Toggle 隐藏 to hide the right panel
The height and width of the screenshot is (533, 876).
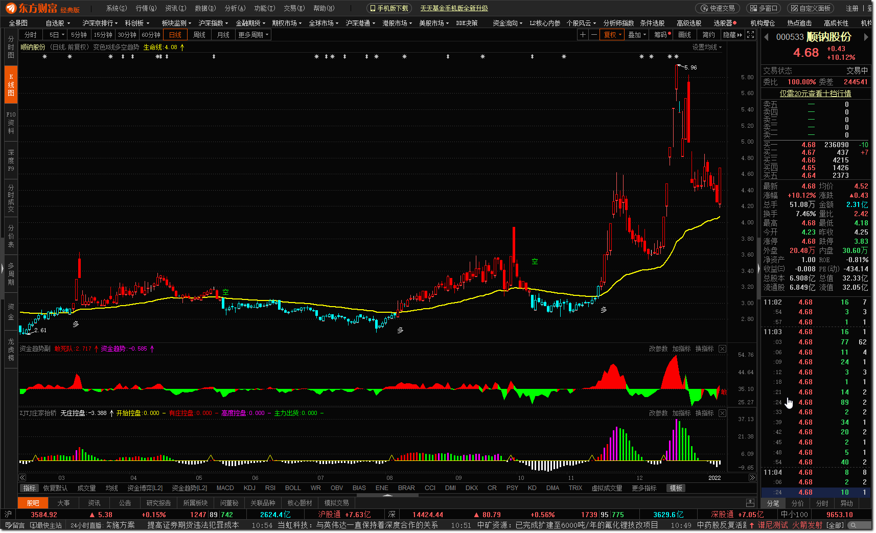(x=732, y=35)
